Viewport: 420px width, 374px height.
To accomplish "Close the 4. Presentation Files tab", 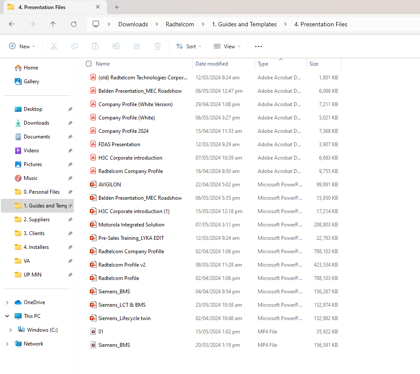I will (98, 7).
